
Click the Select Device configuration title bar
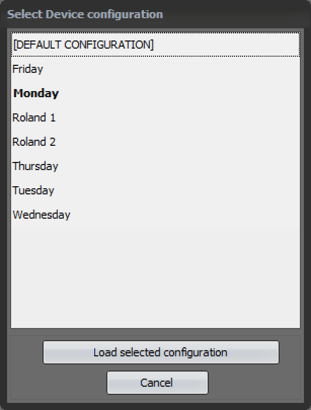click(x=155, y=14)
